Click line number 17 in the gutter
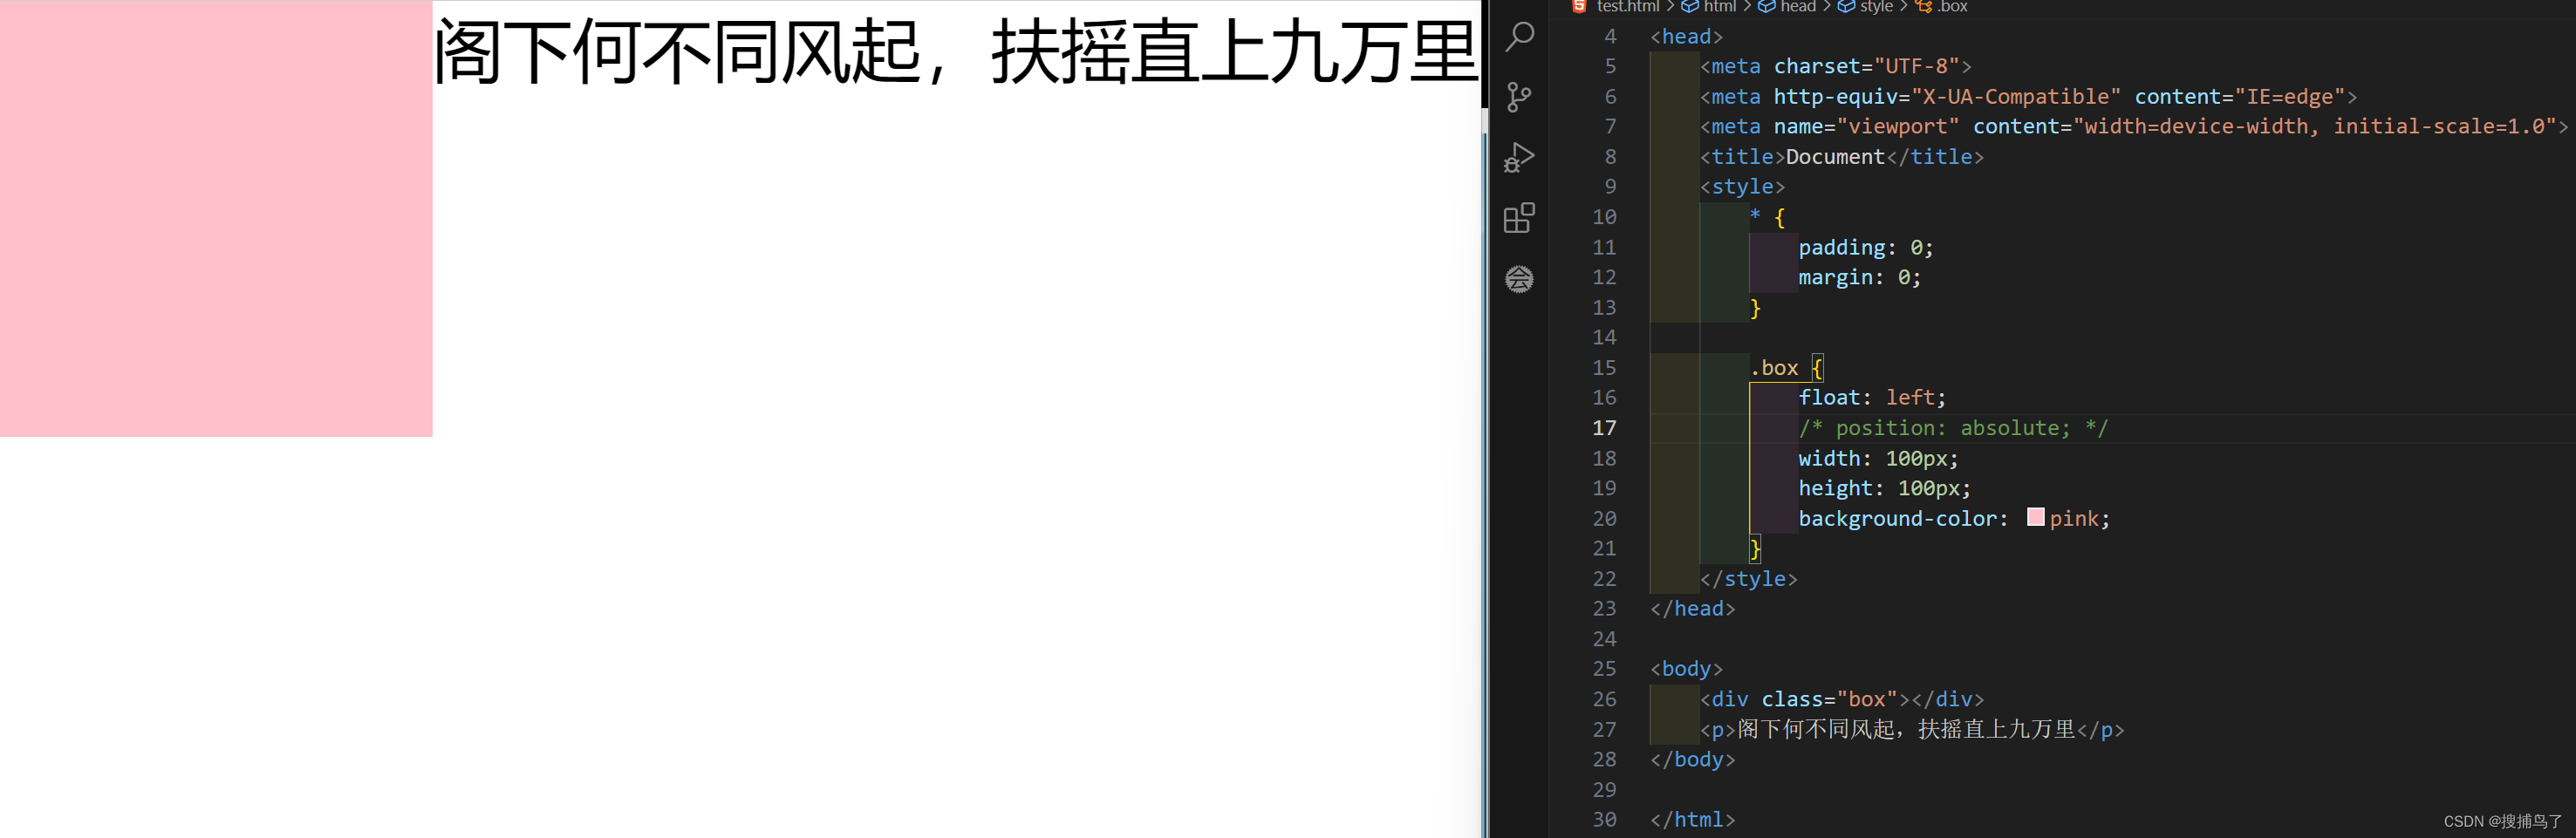Viewport: 2576px width, 838px height. pyautogui.click(x=1604, y=428)
